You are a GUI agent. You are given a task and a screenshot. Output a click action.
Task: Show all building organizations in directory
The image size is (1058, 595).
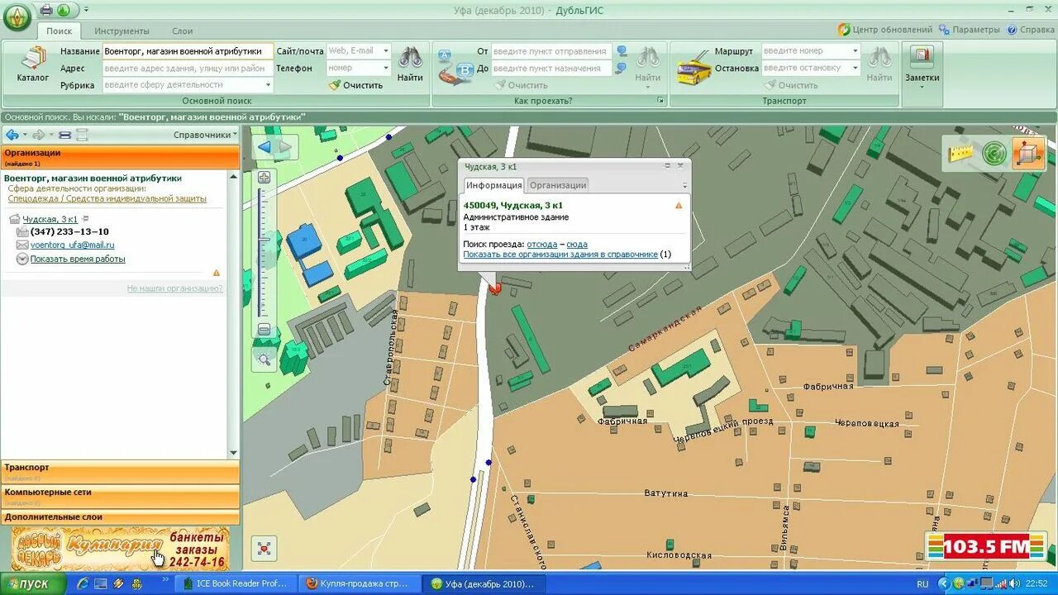click(560, 255)
